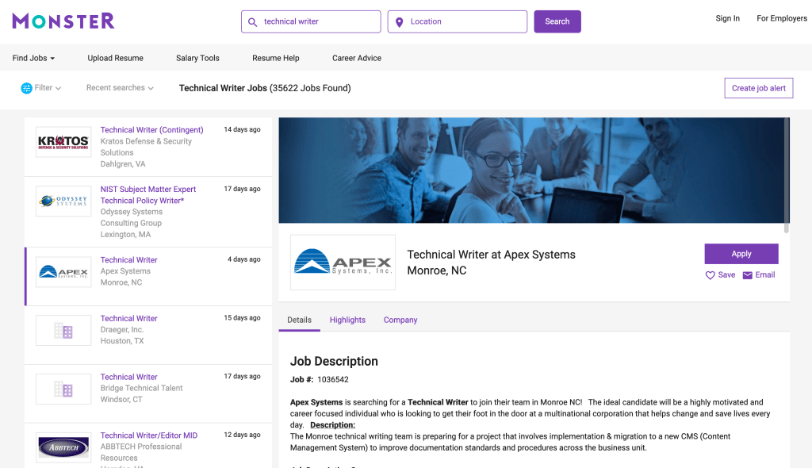Click the Kratos company logo
Screen dimensions: 812x468
click(x=63, y=142)
